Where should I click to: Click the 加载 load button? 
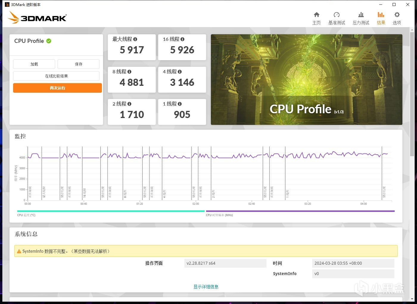(34, 64)
